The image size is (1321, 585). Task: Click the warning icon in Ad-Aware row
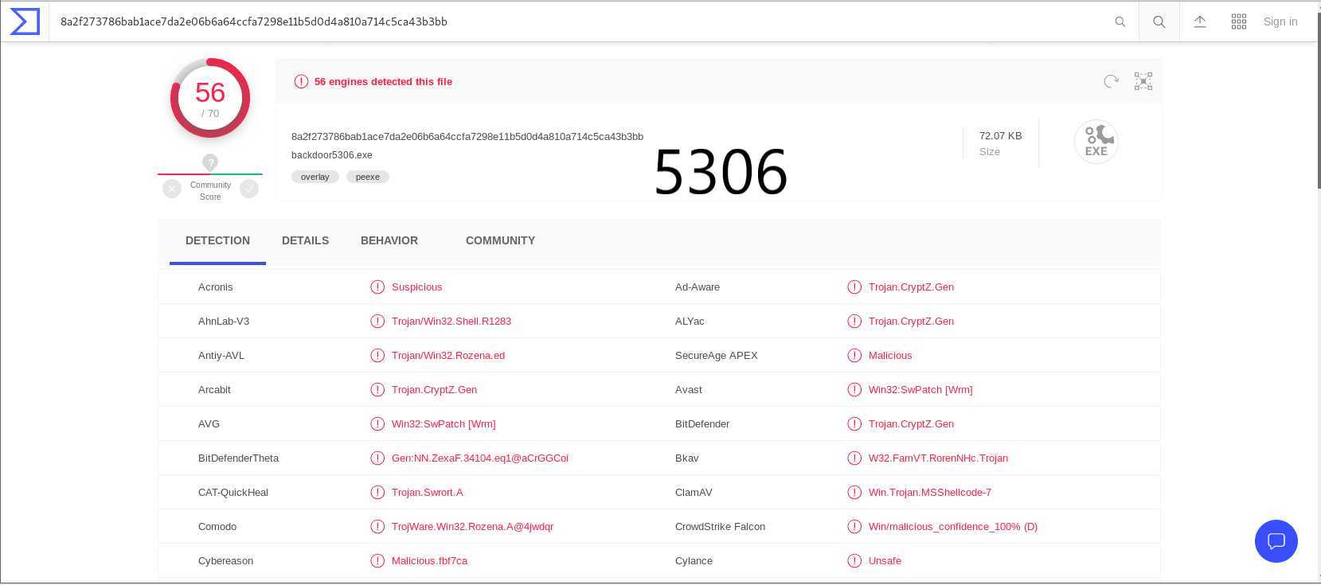tap(854, 287)
